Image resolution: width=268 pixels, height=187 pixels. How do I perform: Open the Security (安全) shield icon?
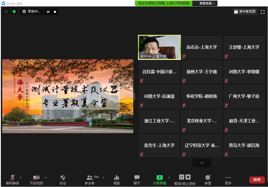(x=63, y=178)
